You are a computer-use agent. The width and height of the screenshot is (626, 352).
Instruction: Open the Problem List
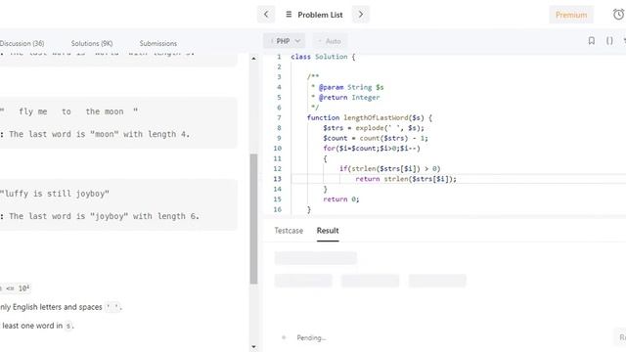pos(314,15)
